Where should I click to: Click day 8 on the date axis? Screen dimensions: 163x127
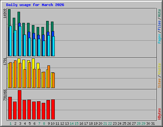click(44, 124)
